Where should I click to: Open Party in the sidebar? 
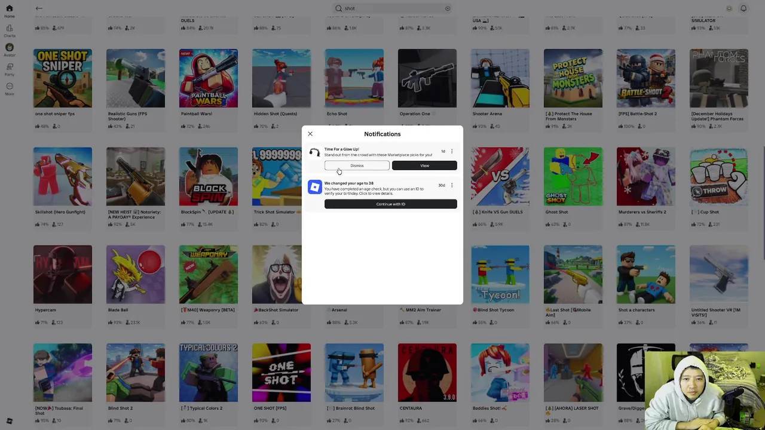tap(9, 69)
